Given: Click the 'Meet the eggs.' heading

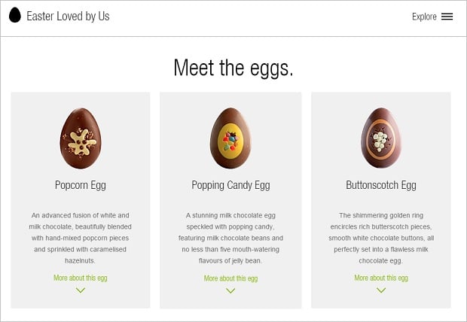Looking at the screenshot, I should 233,68.
